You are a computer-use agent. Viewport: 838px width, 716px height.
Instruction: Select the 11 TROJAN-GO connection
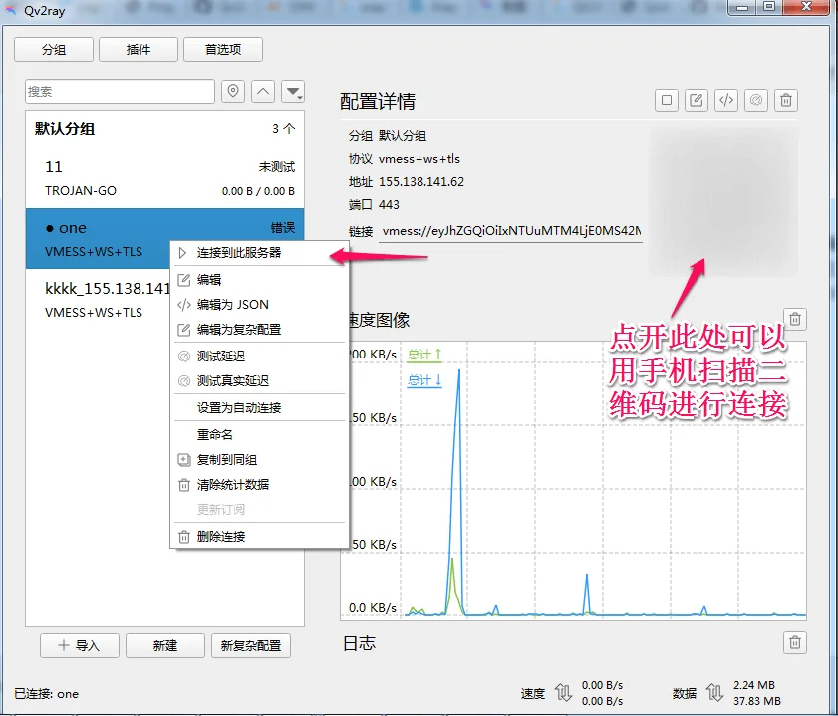(164, 178)
